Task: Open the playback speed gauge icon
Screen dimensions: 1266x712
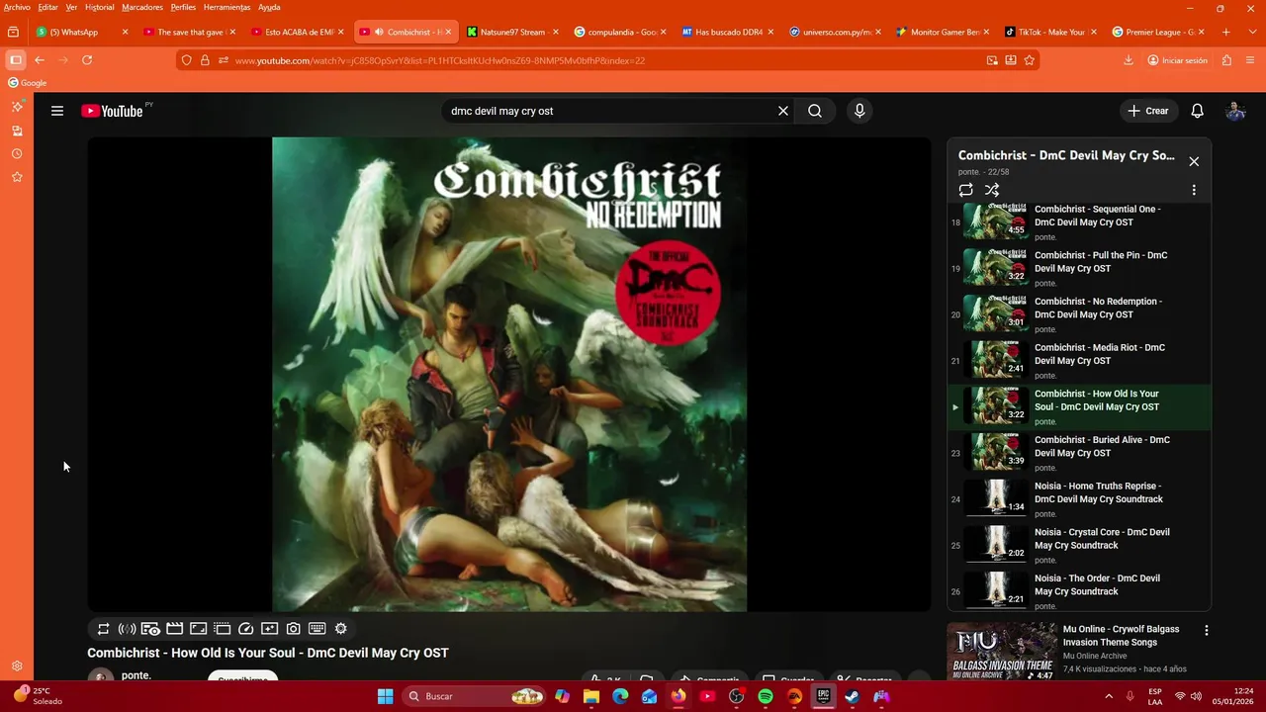Action: (245, 629)
